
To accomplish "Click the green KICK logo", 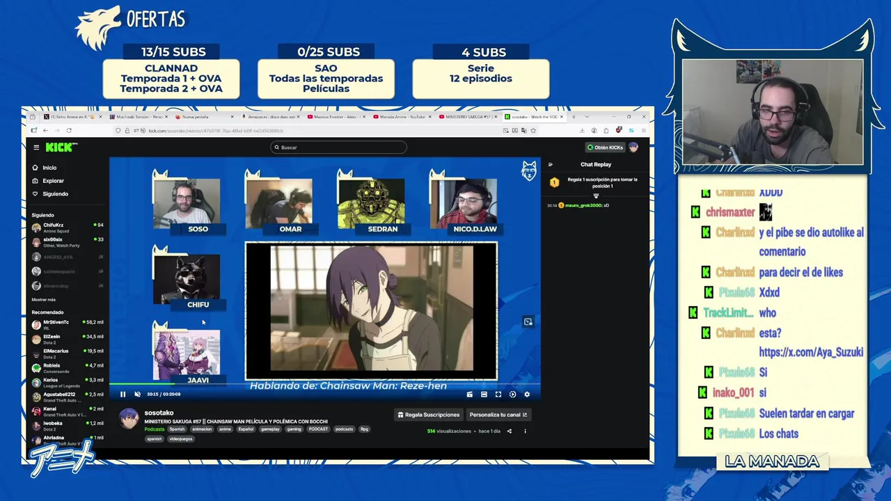I will (61, 147).
